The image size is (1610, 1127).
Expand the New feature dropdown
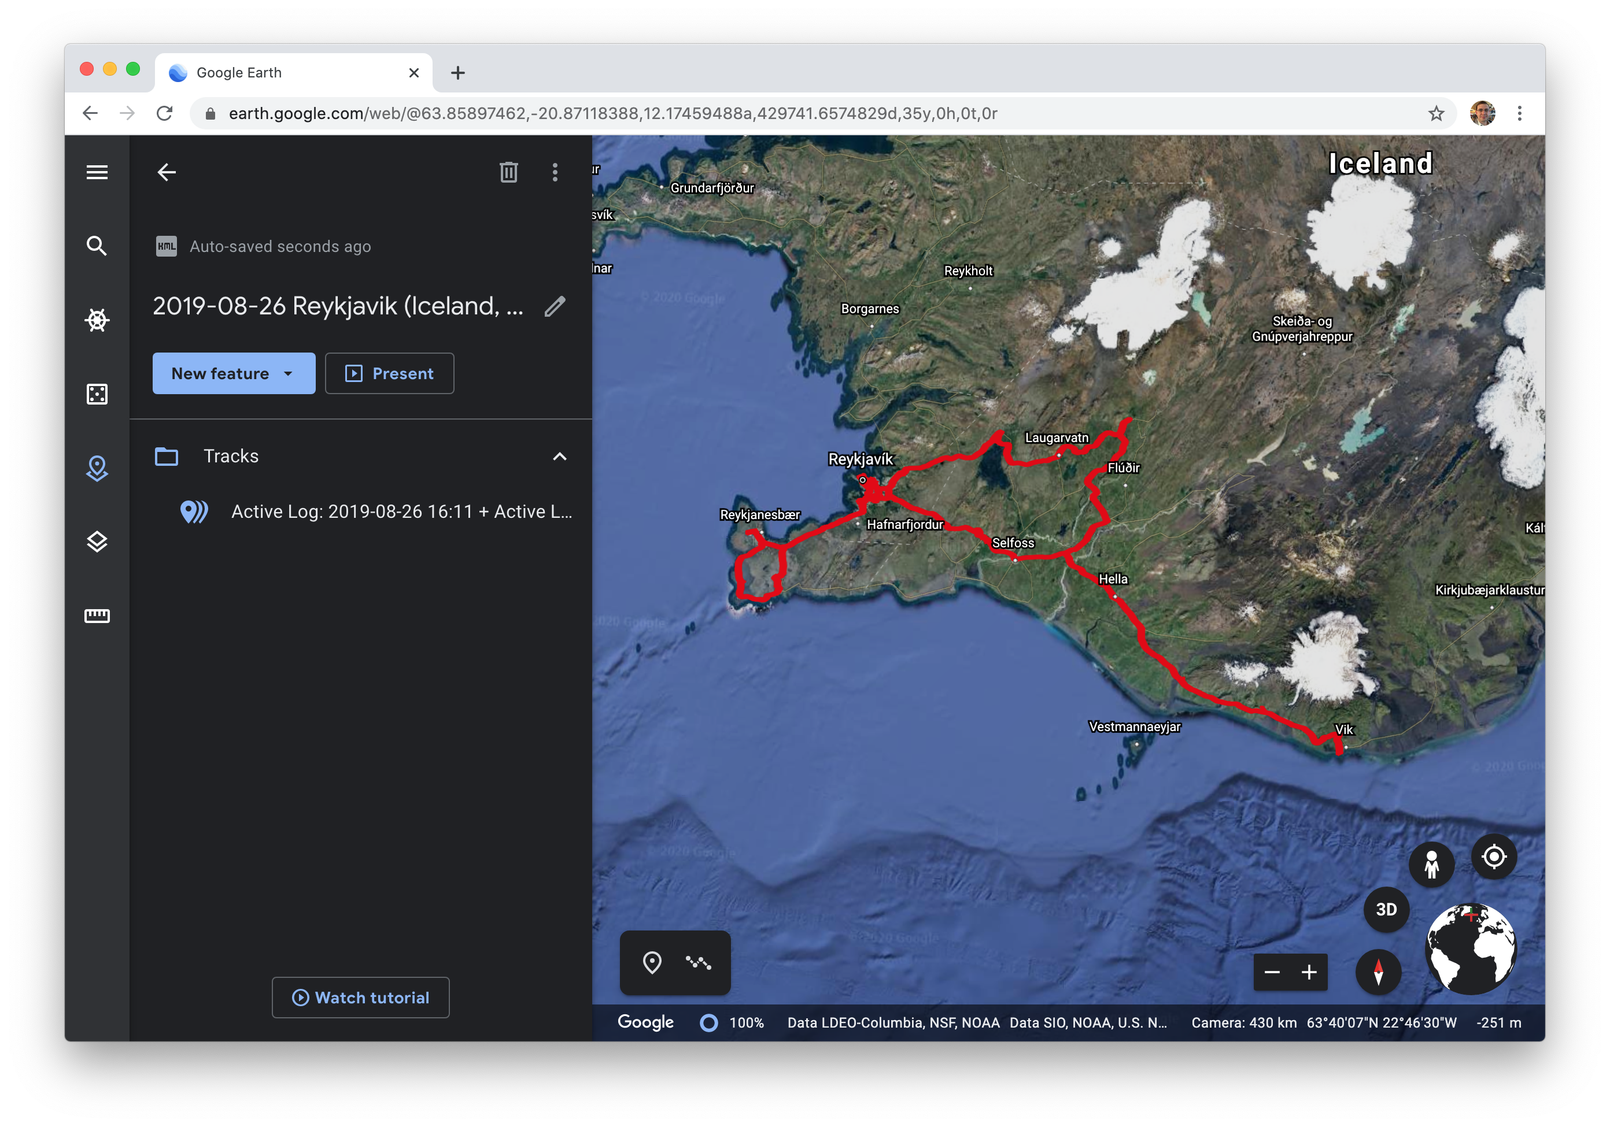point(289,373)
